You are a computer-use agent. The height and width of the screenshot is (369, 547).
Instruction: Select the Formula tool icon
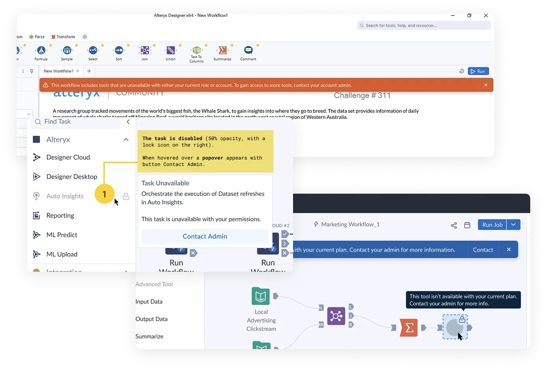tap(41, 50)
